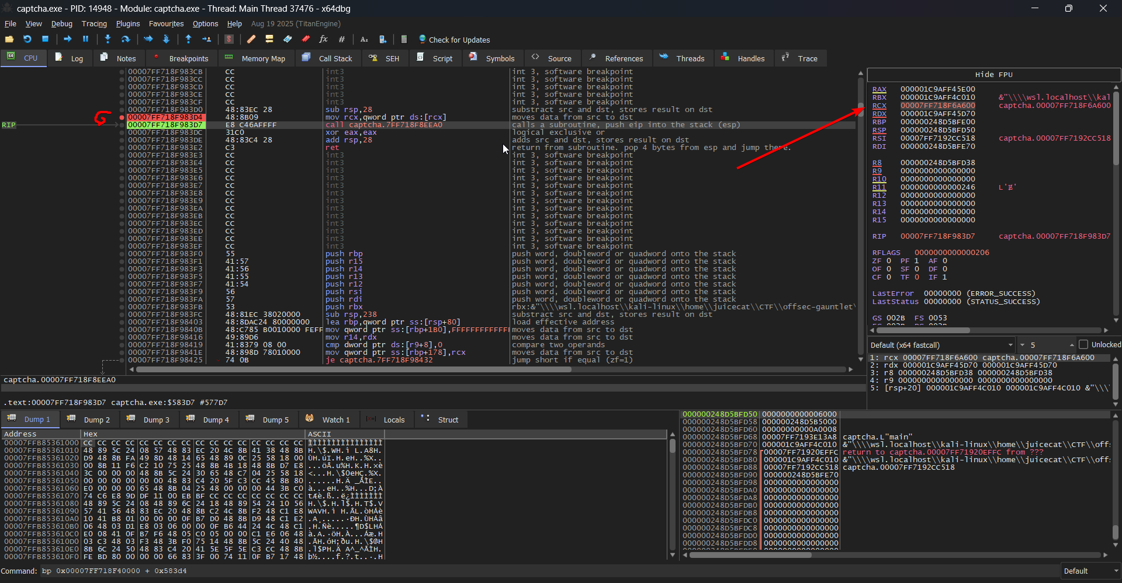1122x583 pixels.
Task: Toggle the Hide FPU button
Action: tap(993, 75)
